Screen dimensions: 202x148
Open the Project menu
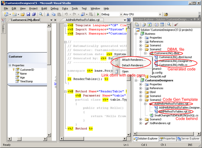pos(33,8)
